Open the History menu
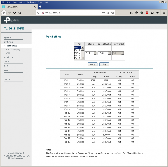The width and height of the screenshot is (168, 167). (22, 2)
